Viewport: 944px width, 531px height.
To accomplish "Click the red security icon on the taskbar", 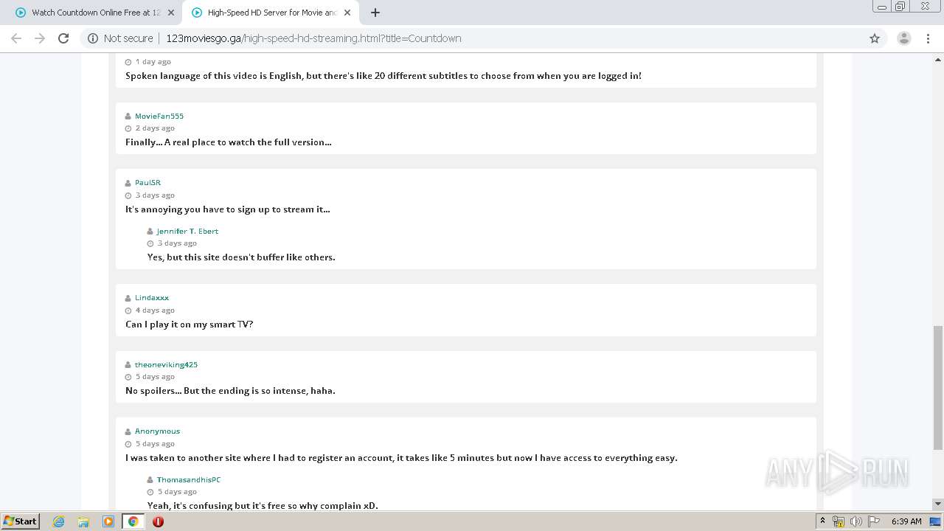I will 158,521.
